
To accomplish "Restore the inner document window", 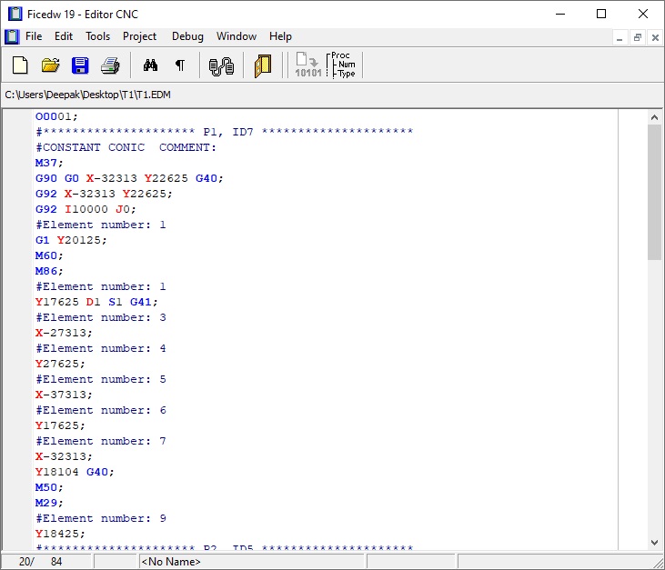I will pos(638,37).
